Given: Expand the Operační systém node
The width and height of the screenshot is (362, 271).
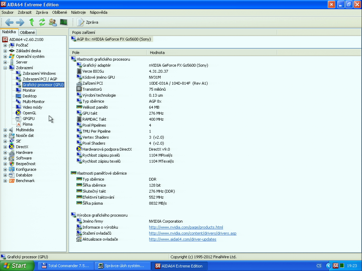Looking at the screenshot, I should pos(5,56).
